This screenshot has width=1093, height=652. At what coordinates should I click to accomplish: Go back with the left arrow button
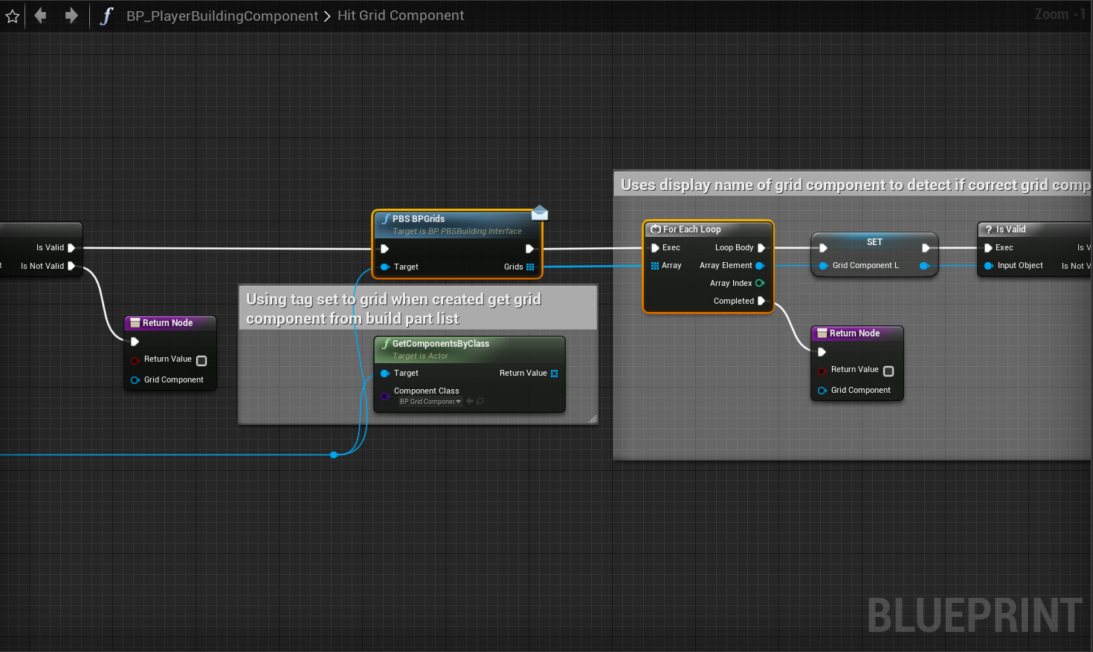pyautogui.click(x=40, y=16)
